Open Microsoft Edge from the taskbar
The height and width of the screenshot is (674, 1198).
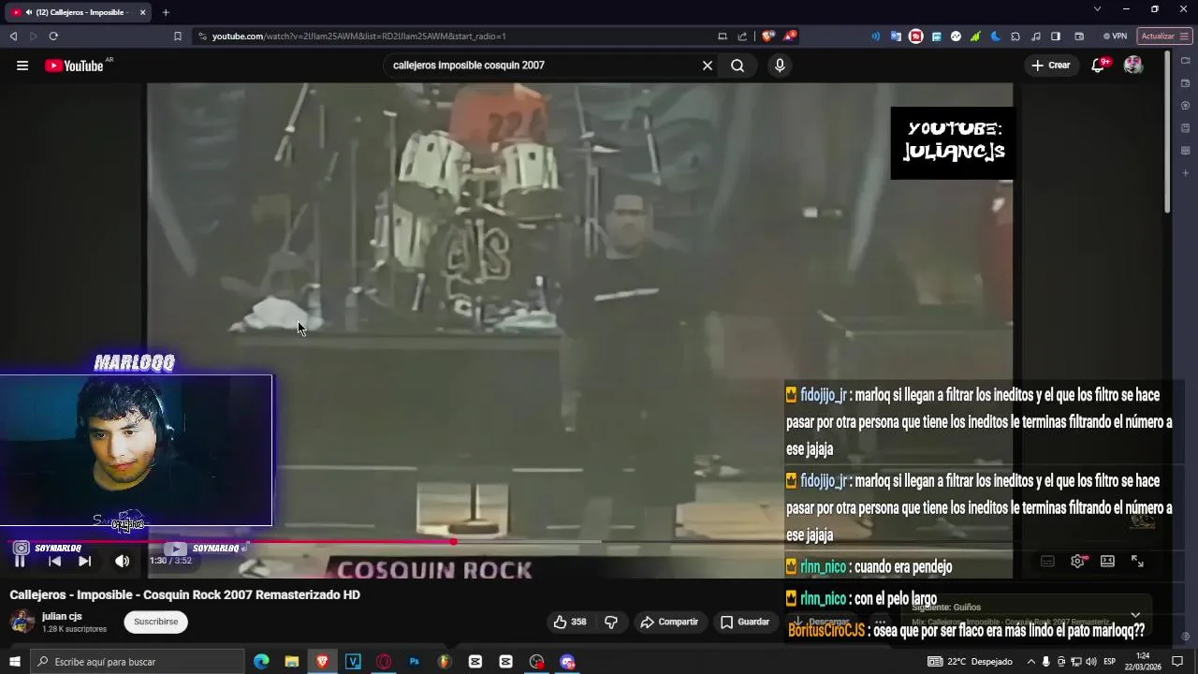pos(261,662)
